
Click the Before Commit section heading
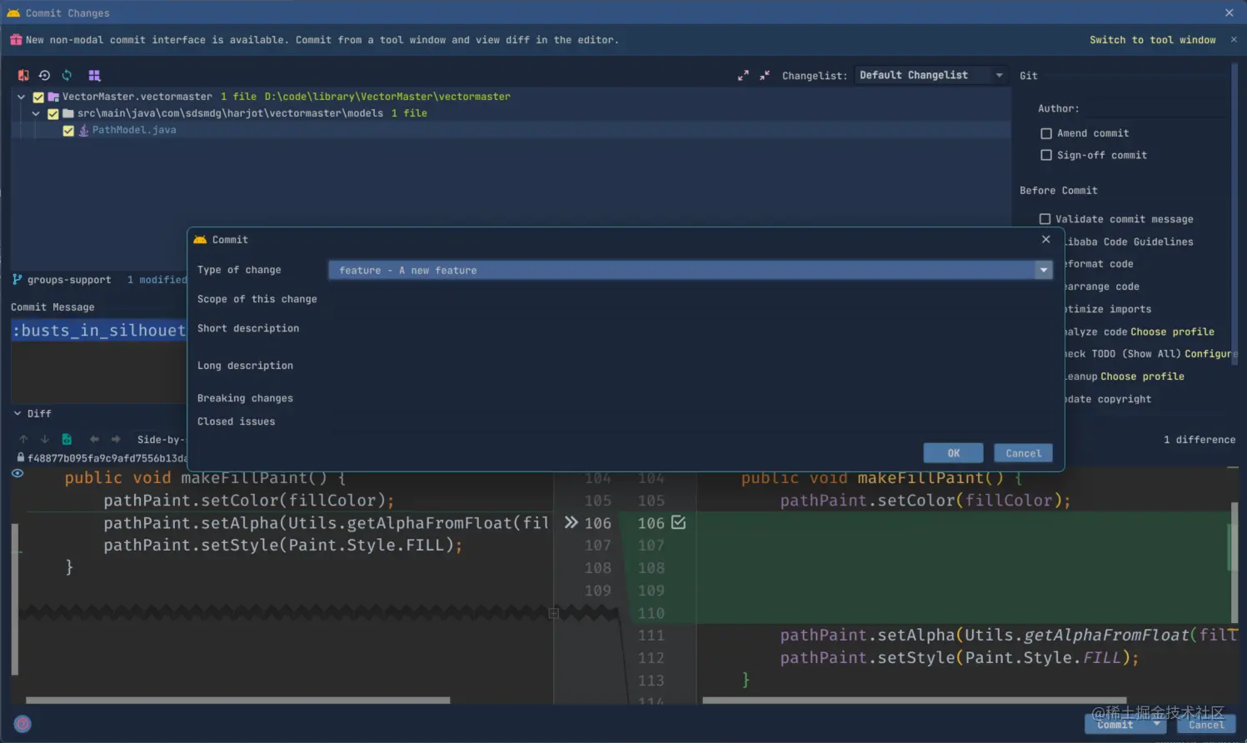pos(1059,190)
